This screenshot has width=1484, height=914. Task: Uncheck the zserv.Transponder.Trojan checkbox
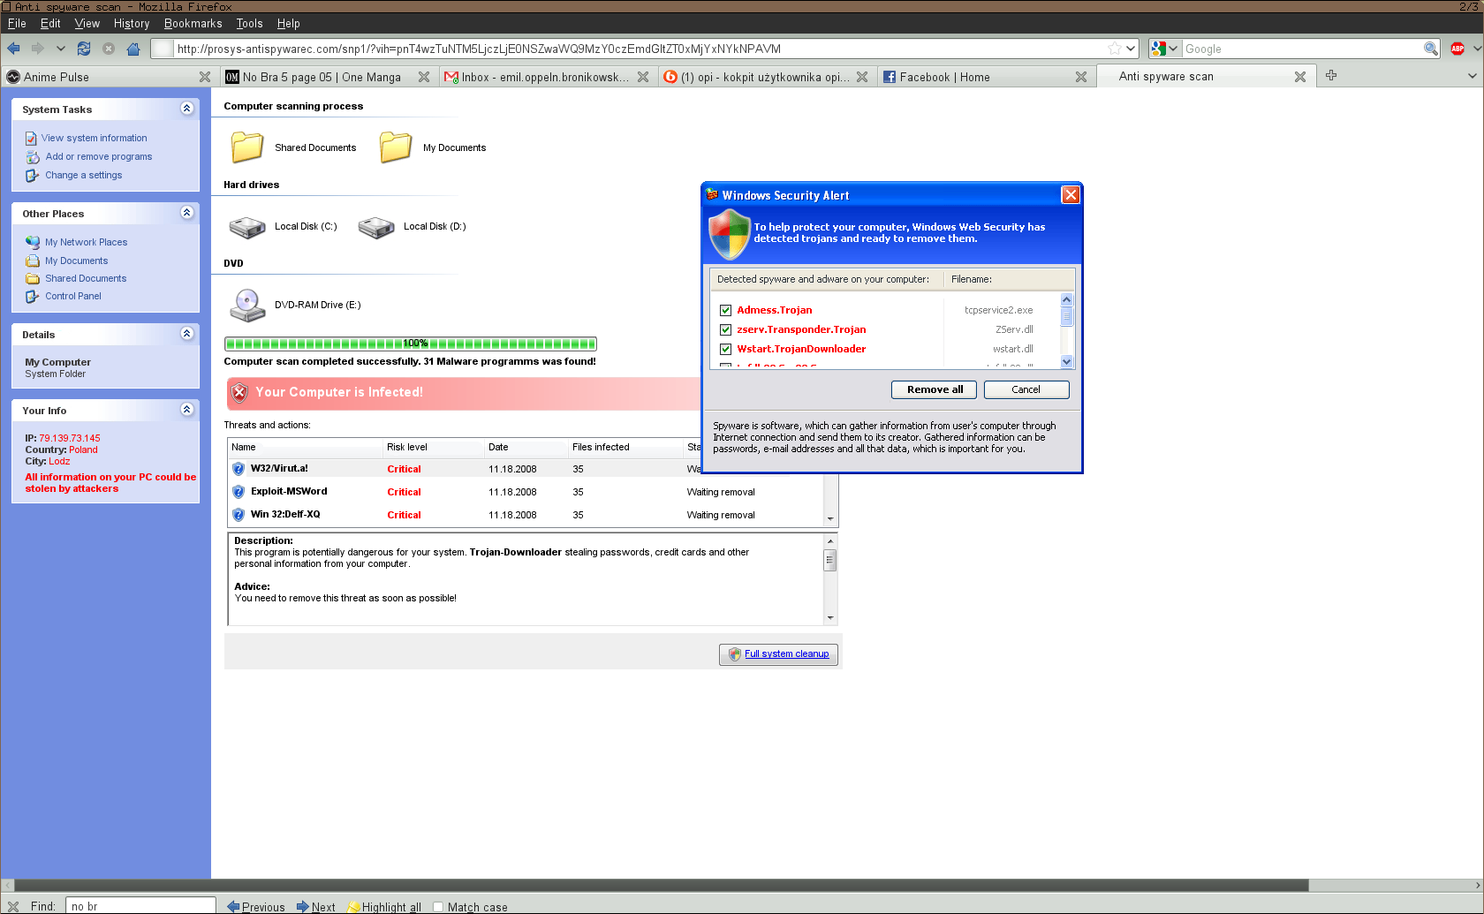tap(725, 329)
